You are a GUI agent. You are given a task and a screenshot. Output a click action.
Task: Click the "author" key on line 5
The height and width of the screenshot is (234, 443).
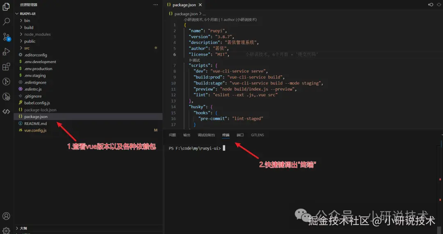coord(198,48)
